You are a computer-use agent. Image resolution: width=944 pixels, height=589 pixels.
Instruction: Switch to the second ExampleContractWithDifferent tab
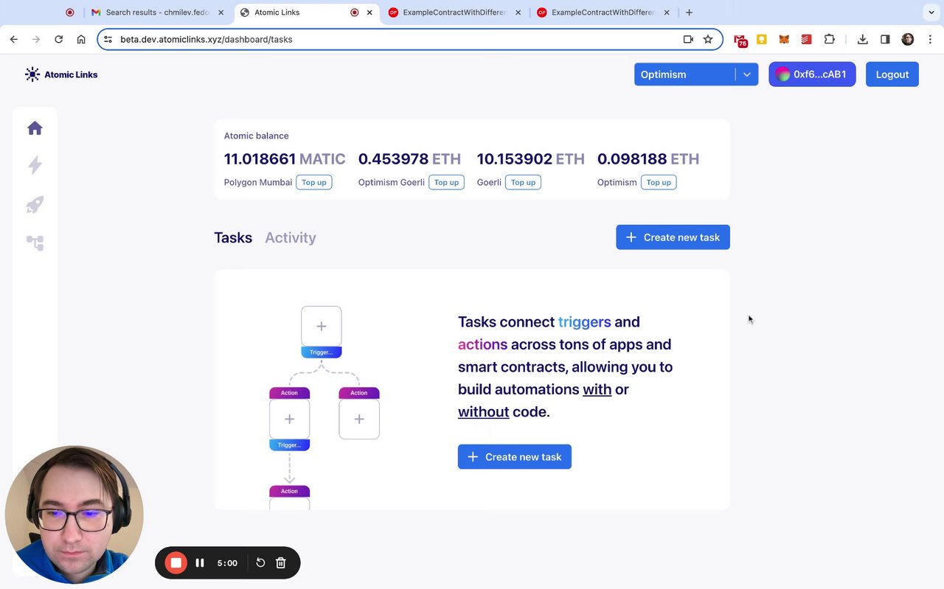pyautogui.click(x=603, y=13)
